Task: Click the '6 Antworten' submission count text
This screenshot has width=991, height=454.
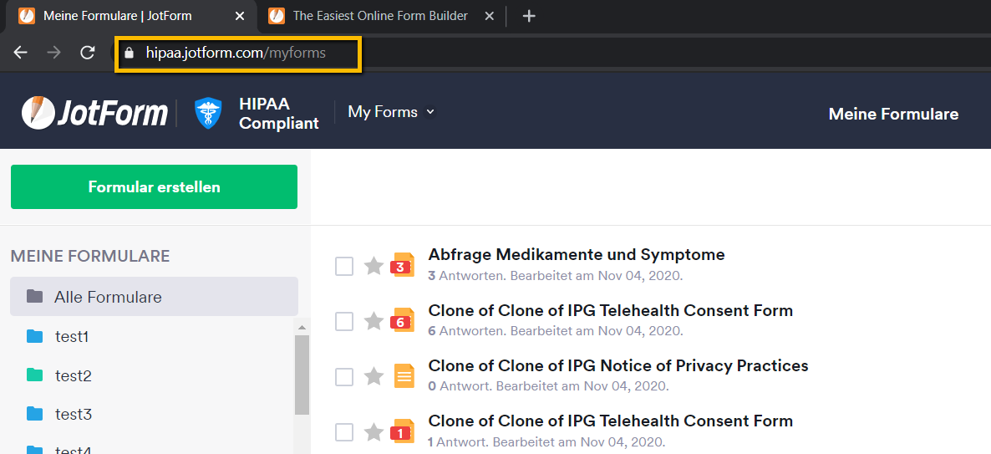Action: click(x=466, y=331)
